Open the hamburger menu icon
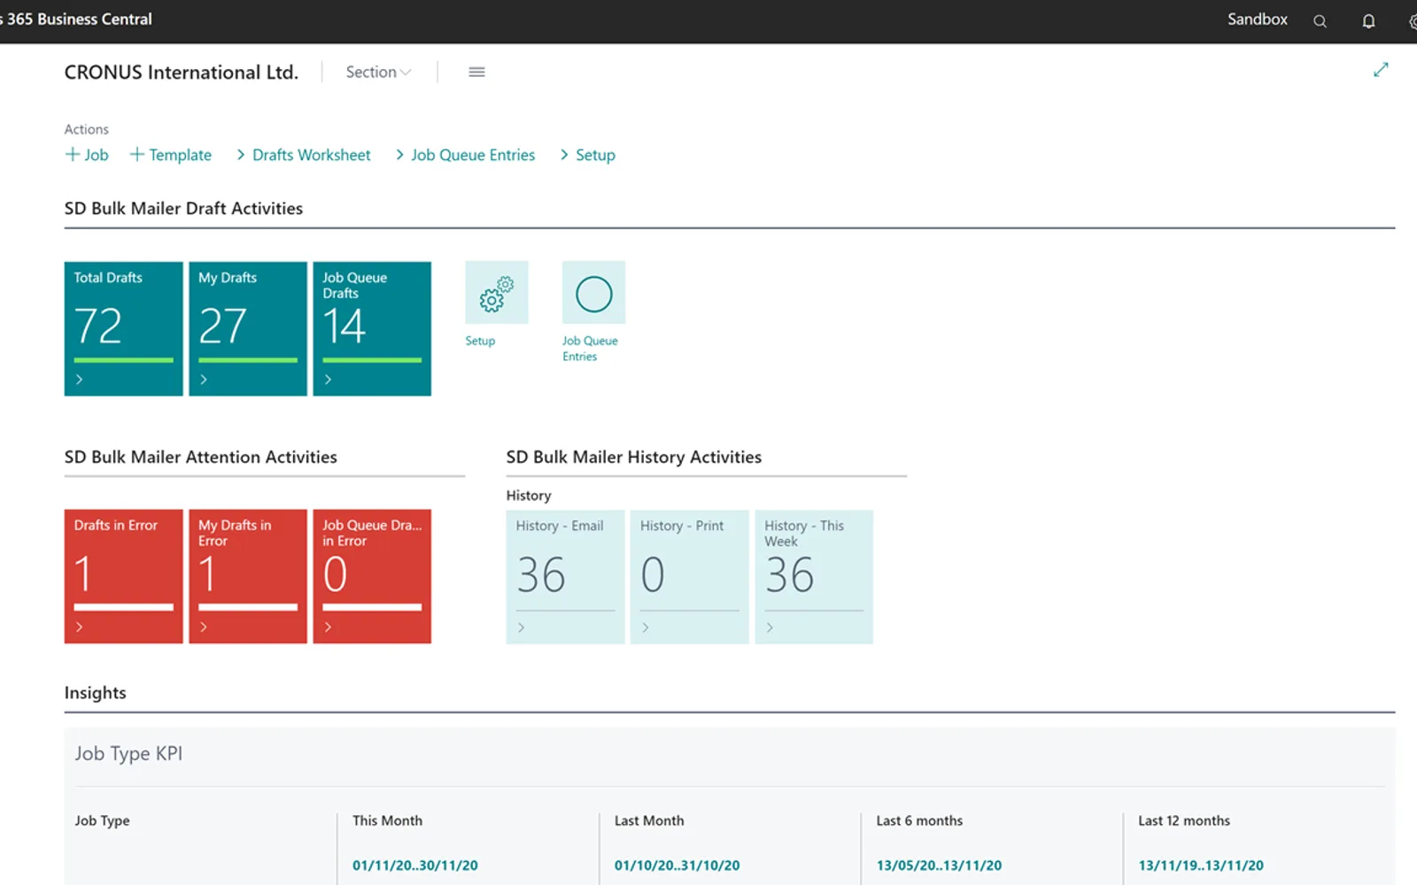The height and width of the screenshot is (885, 1417). (x=476, y=72)
